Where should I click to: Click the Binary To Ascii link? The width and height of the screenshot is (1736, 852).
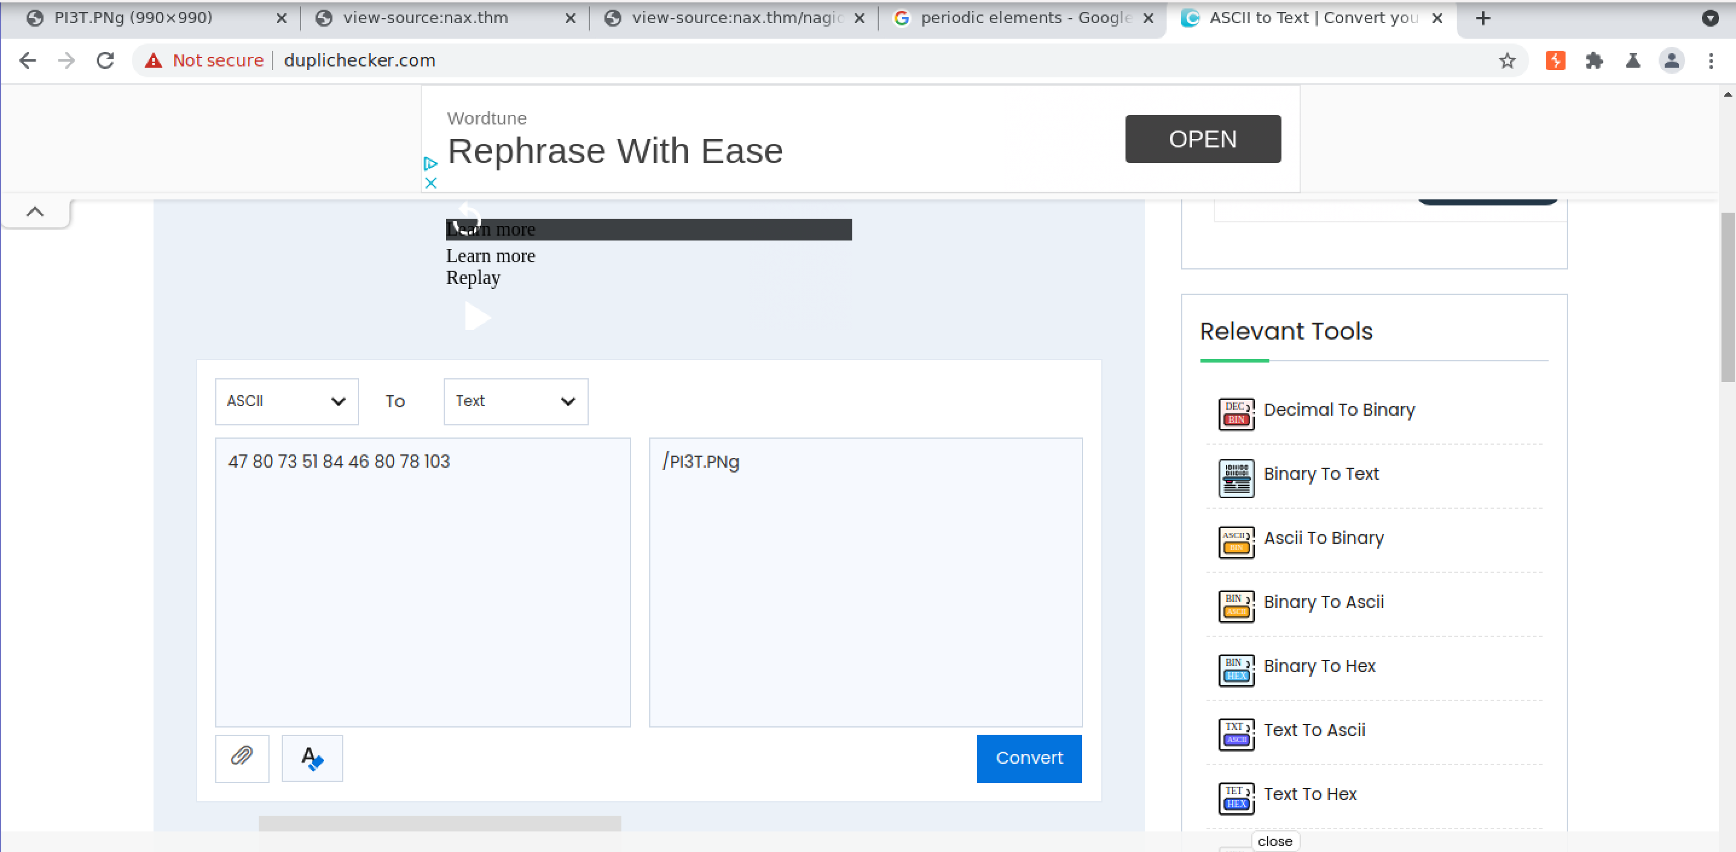(x=1323, y=601)
